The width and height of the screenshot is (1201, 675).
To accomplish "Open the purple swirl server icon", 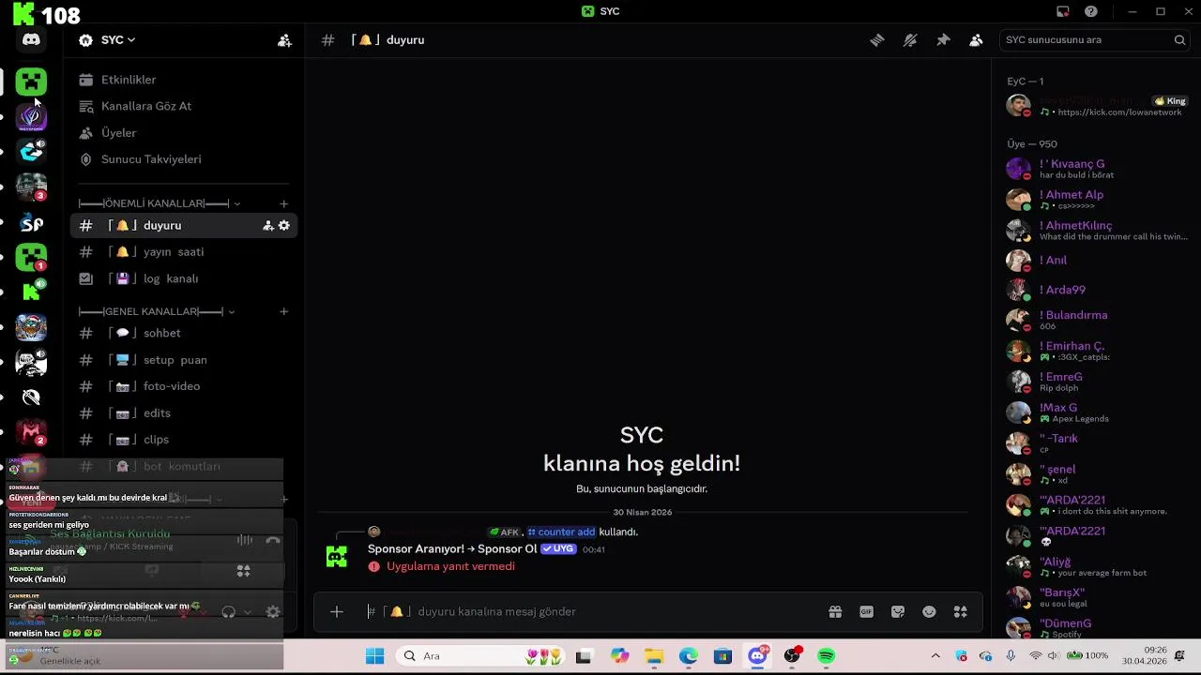I will pos(31,117).
